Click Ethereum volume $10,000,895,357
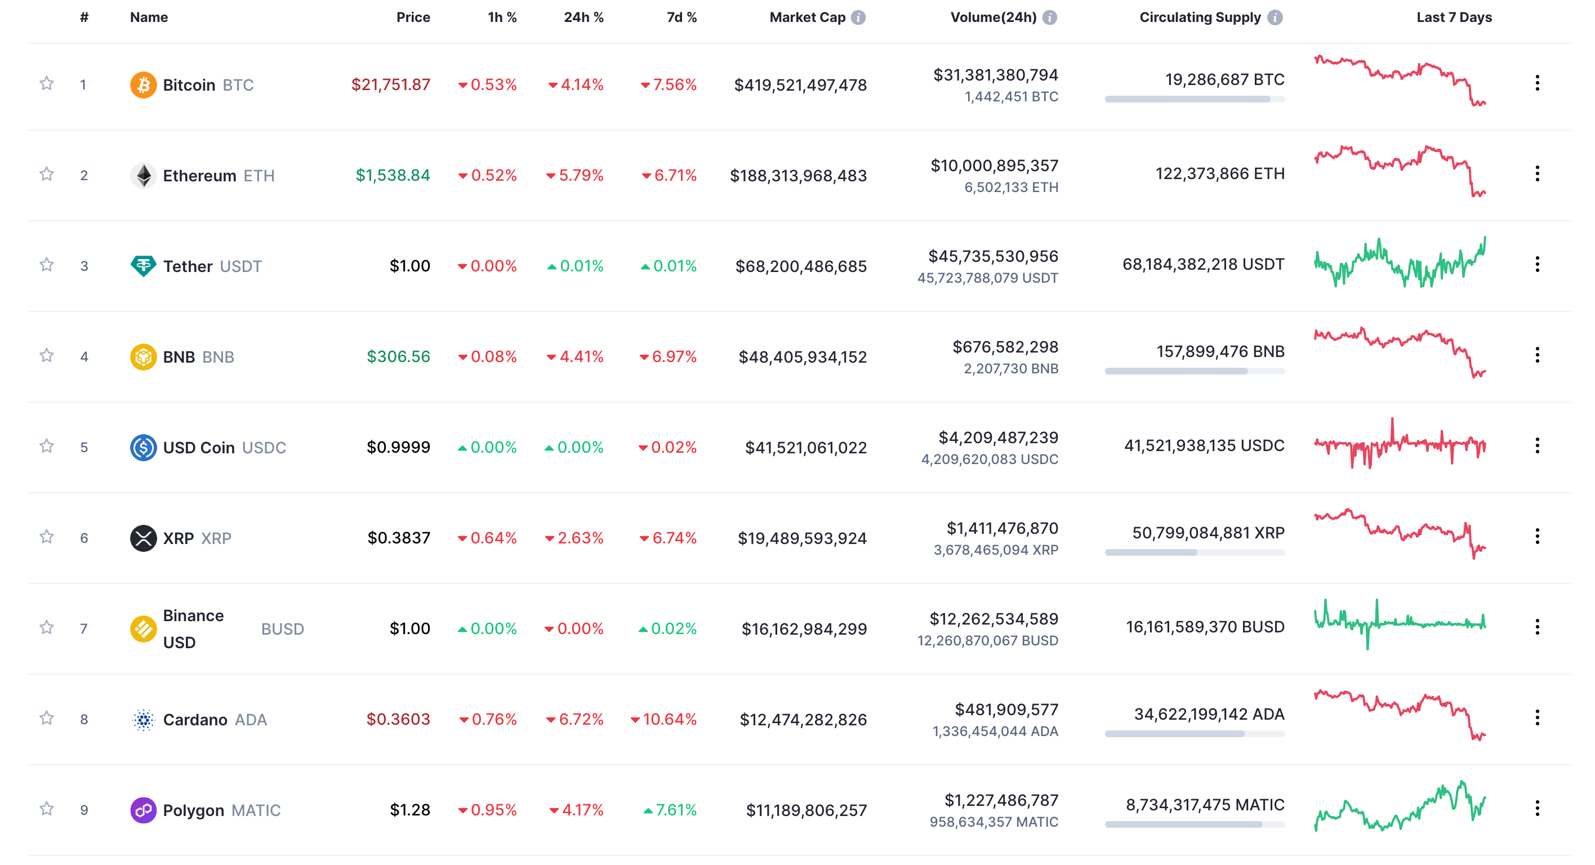This screenshot has width=1595, height=865. [995, 166]
